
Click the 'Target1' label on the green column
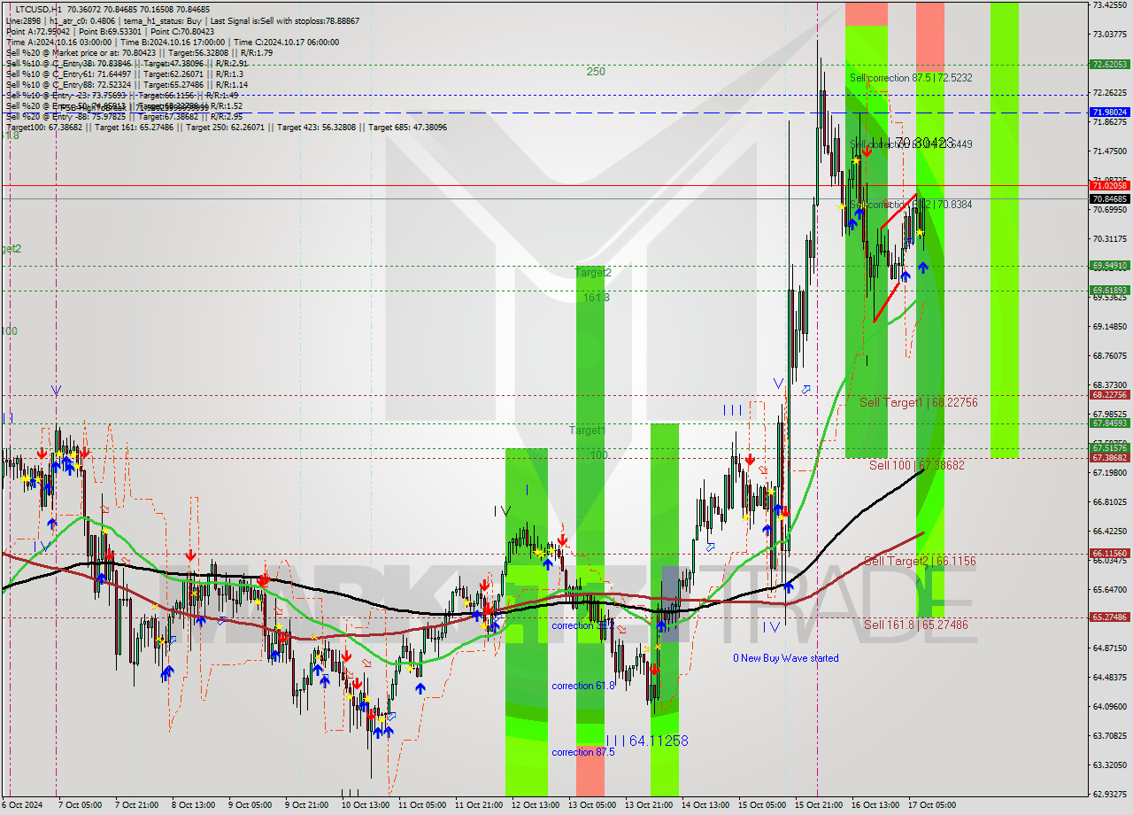pos(587,431)
